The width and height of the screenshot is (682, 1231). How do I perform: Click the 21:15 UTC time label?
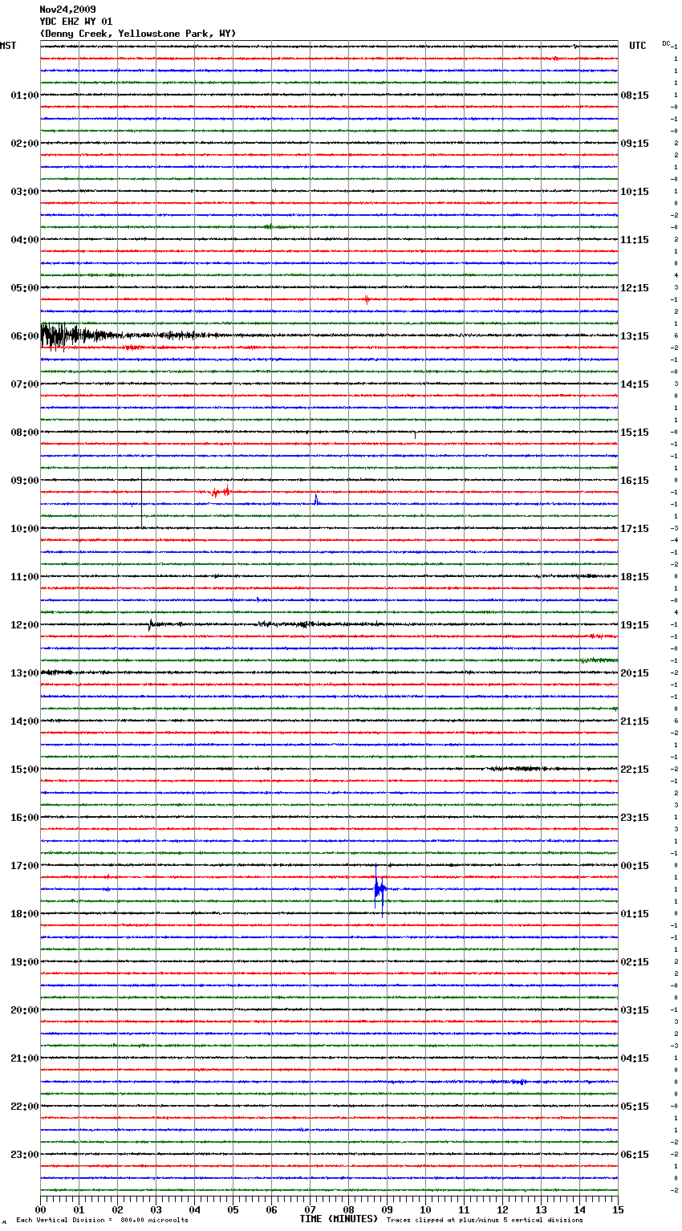click(x=635, y=721)
